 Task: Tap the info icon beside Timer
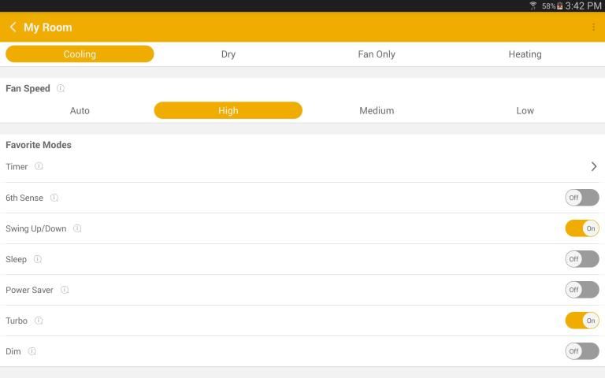(x=39, y=167)
